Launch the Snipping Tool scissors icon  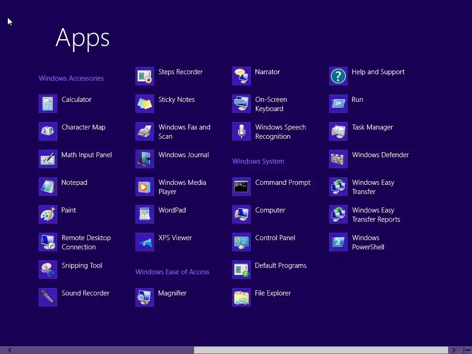point(48,270)
